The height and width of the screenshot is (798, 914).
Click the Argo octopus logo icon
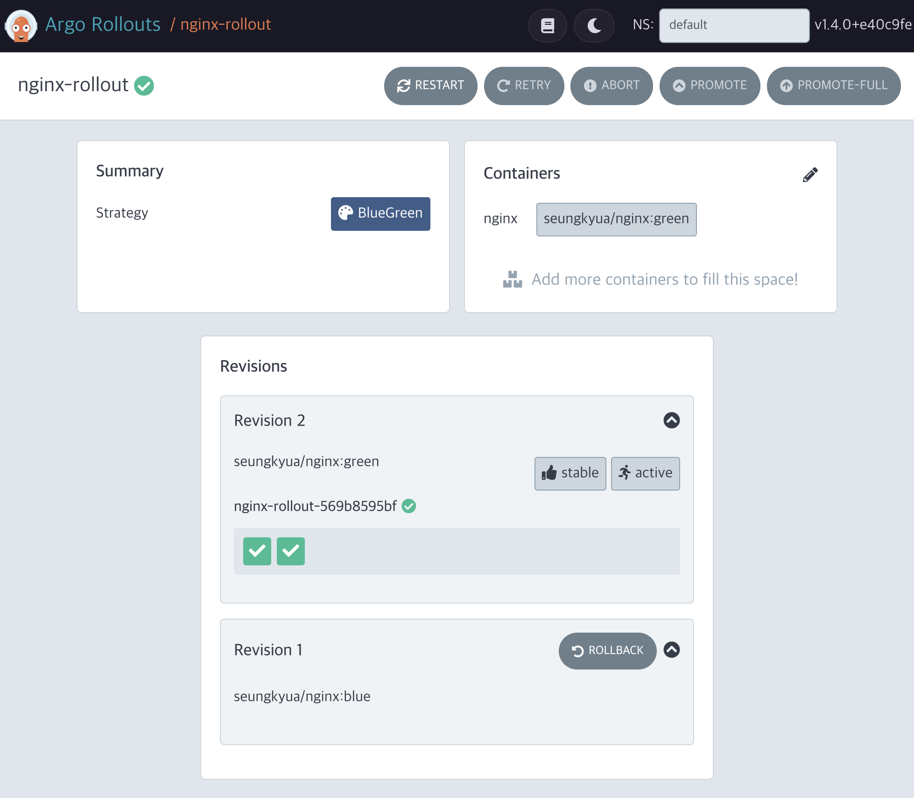(21, 26)
